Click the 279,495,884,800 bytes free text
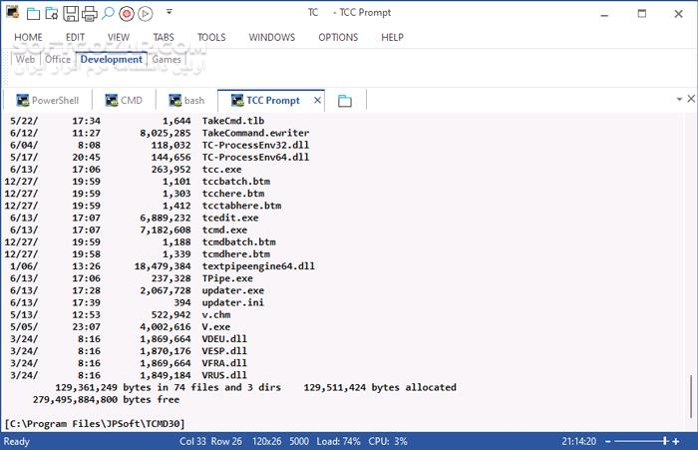The image size is (698, 450). pos(106,400)
